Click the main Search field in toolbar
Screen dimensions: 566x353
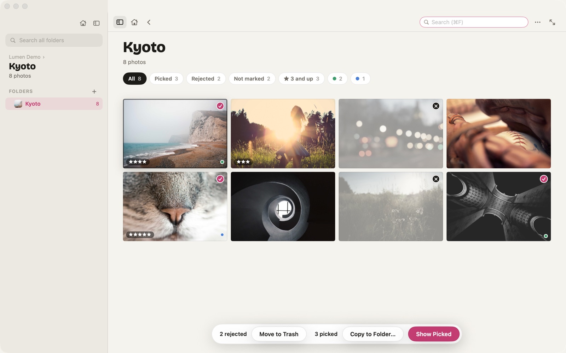(x=474, y=22)
